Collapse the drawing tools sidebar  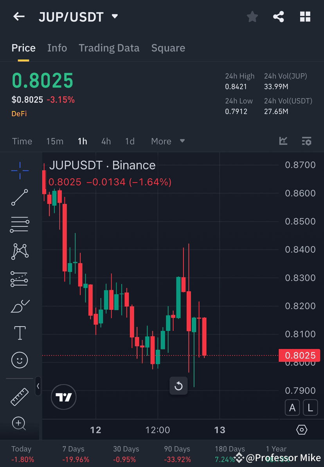point(38,386)
